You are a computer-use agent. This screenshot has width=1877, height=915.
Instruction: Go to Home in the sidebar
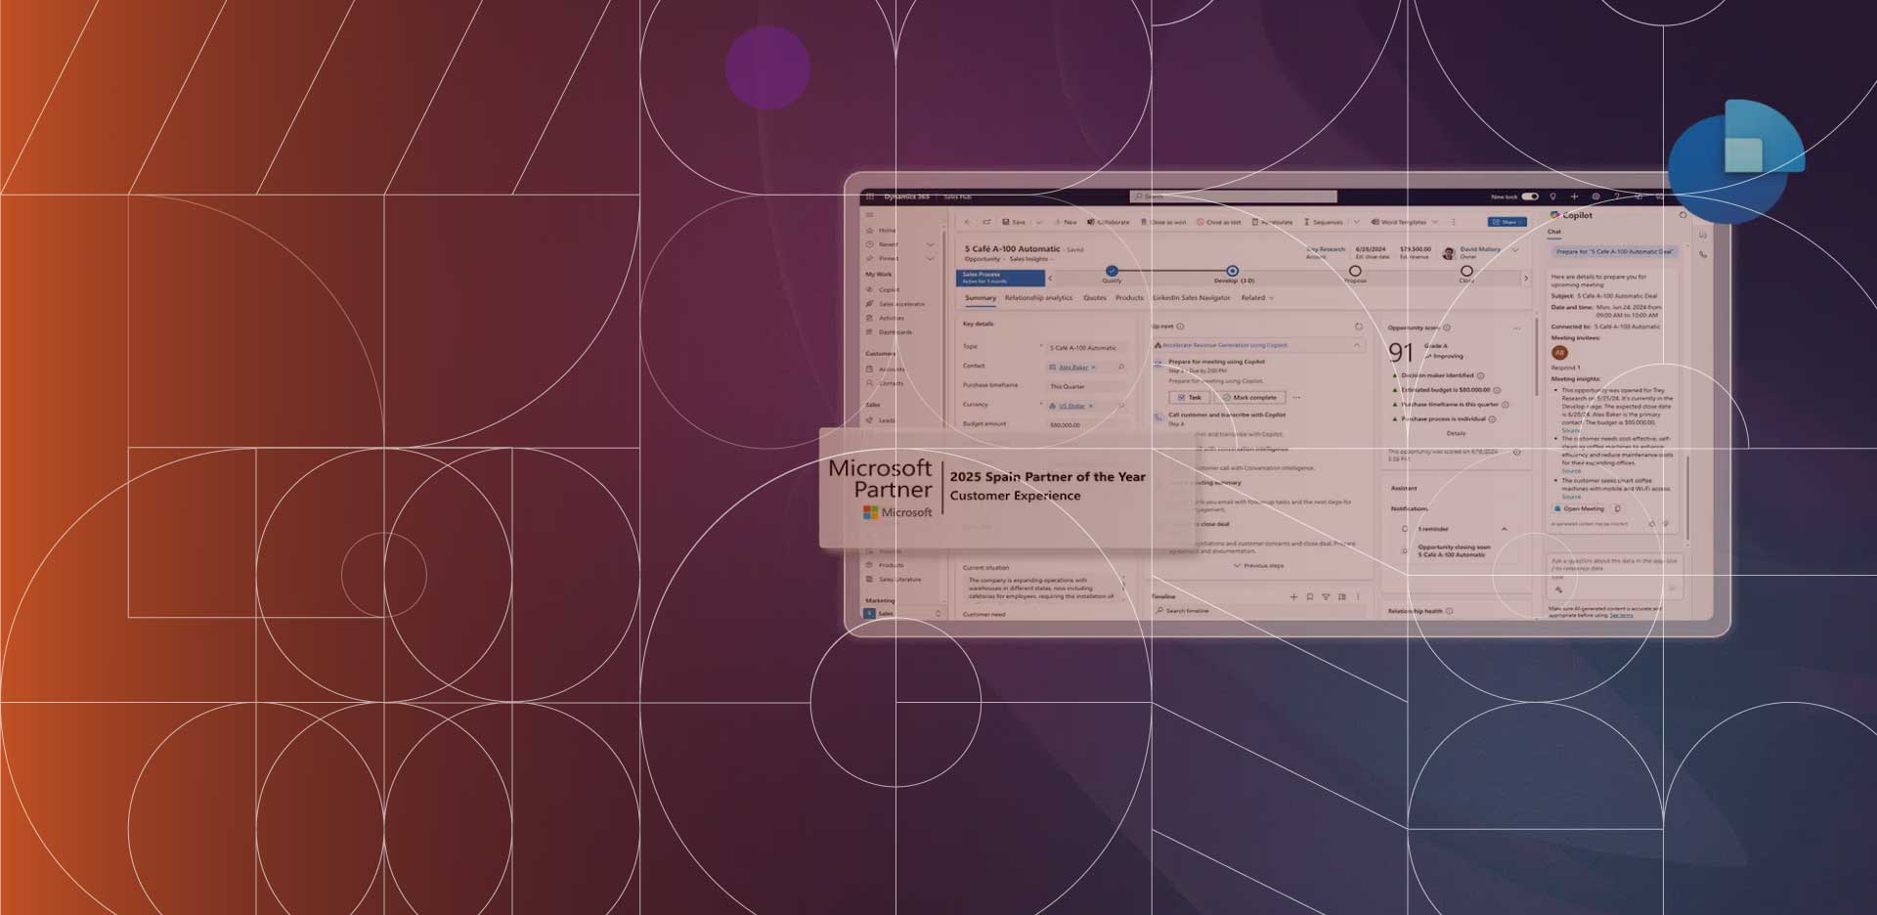pos(881,231)
